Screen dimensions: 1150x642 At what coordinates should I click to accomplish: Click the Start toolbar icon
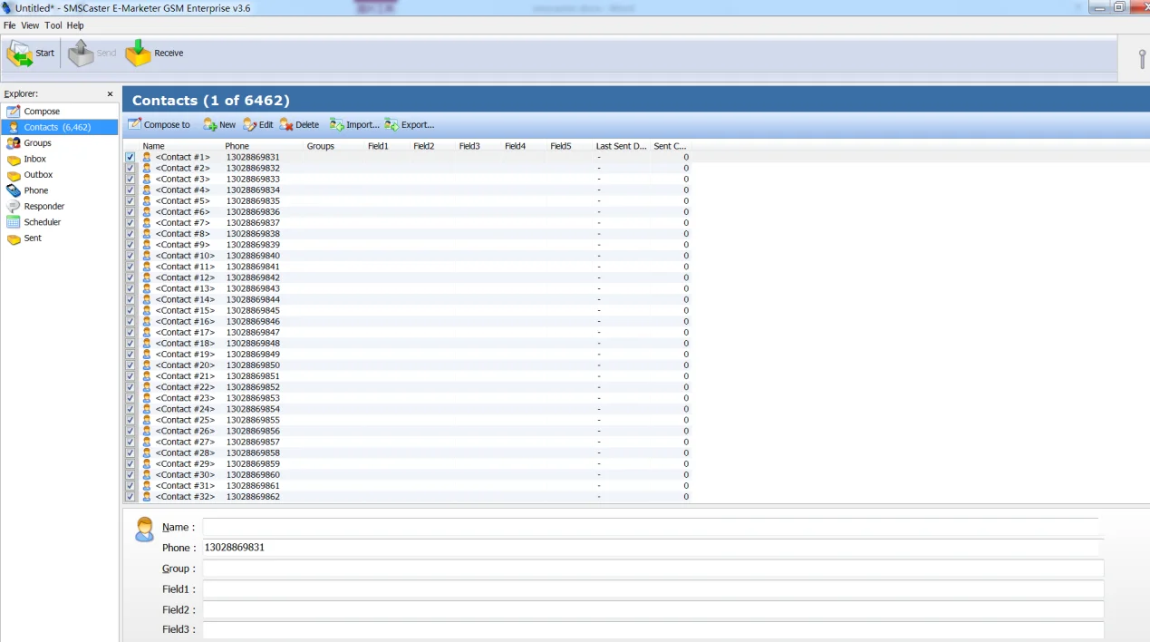click(21, 53)
